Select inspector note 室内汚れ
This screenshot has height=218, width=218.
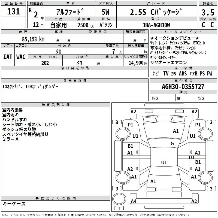[11, 115]
